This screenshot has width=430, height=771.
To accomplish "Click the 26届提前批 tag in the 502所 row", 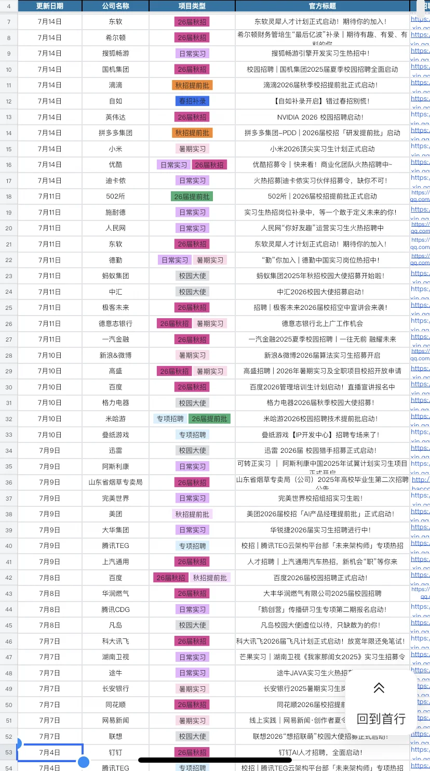I will tap(192, 197).
